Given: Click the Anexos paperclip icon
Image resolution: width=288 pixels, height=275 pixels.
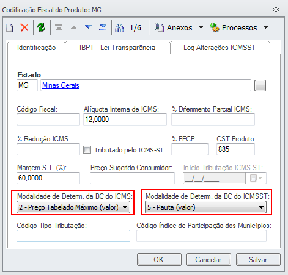Looking at the screenshot, I should click(x=159, y=27).
